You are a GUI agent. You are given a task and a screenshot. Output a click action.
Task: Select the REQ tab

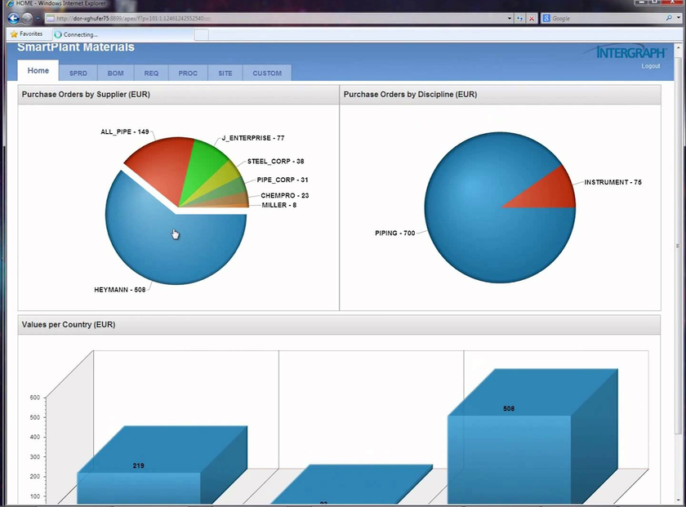[151, 73]
